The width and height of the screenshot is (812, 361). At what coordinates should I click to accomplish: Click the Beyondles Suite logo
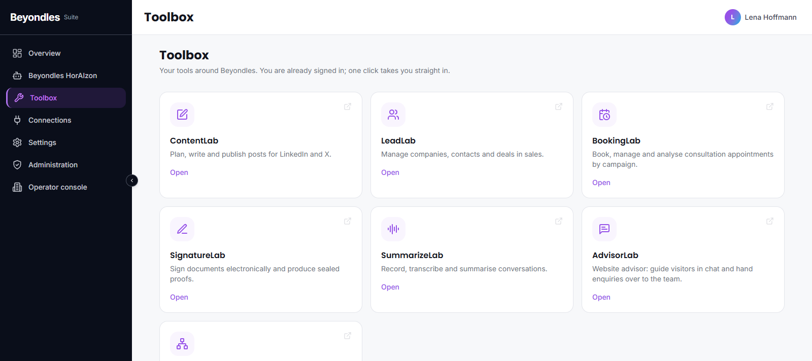44,17
